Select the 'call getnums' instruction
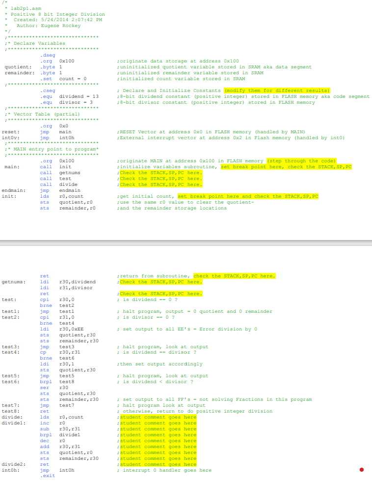This screenshot has width=372, height=481. [60, 173]
